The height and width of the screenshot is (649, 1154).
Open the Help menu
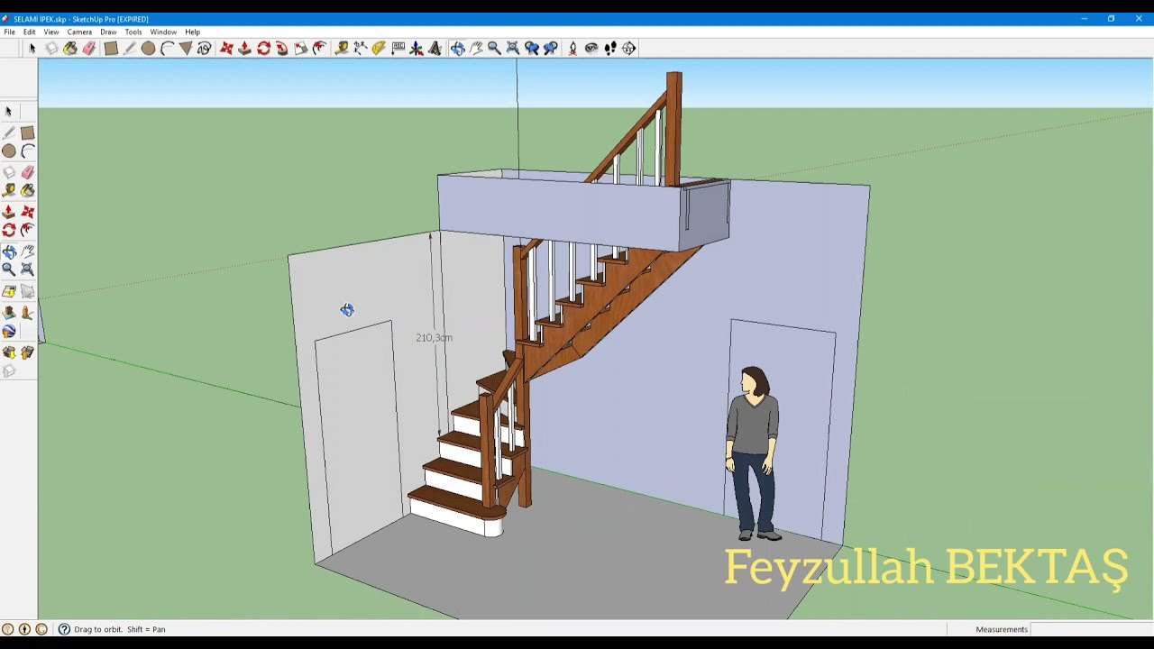tap(193, 32)
